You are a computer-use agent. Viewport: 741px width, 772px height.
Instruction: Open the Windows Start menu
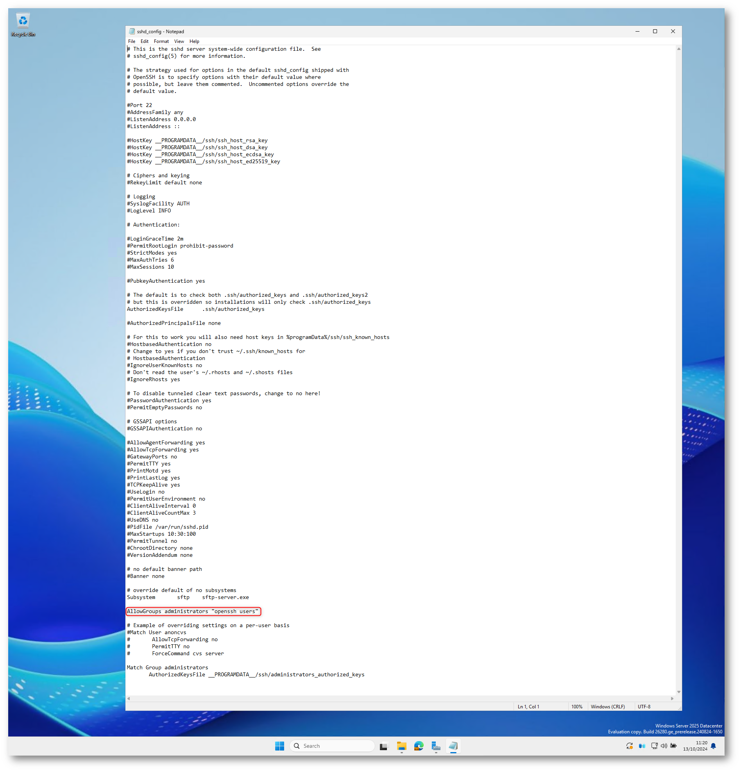[279, 746]
